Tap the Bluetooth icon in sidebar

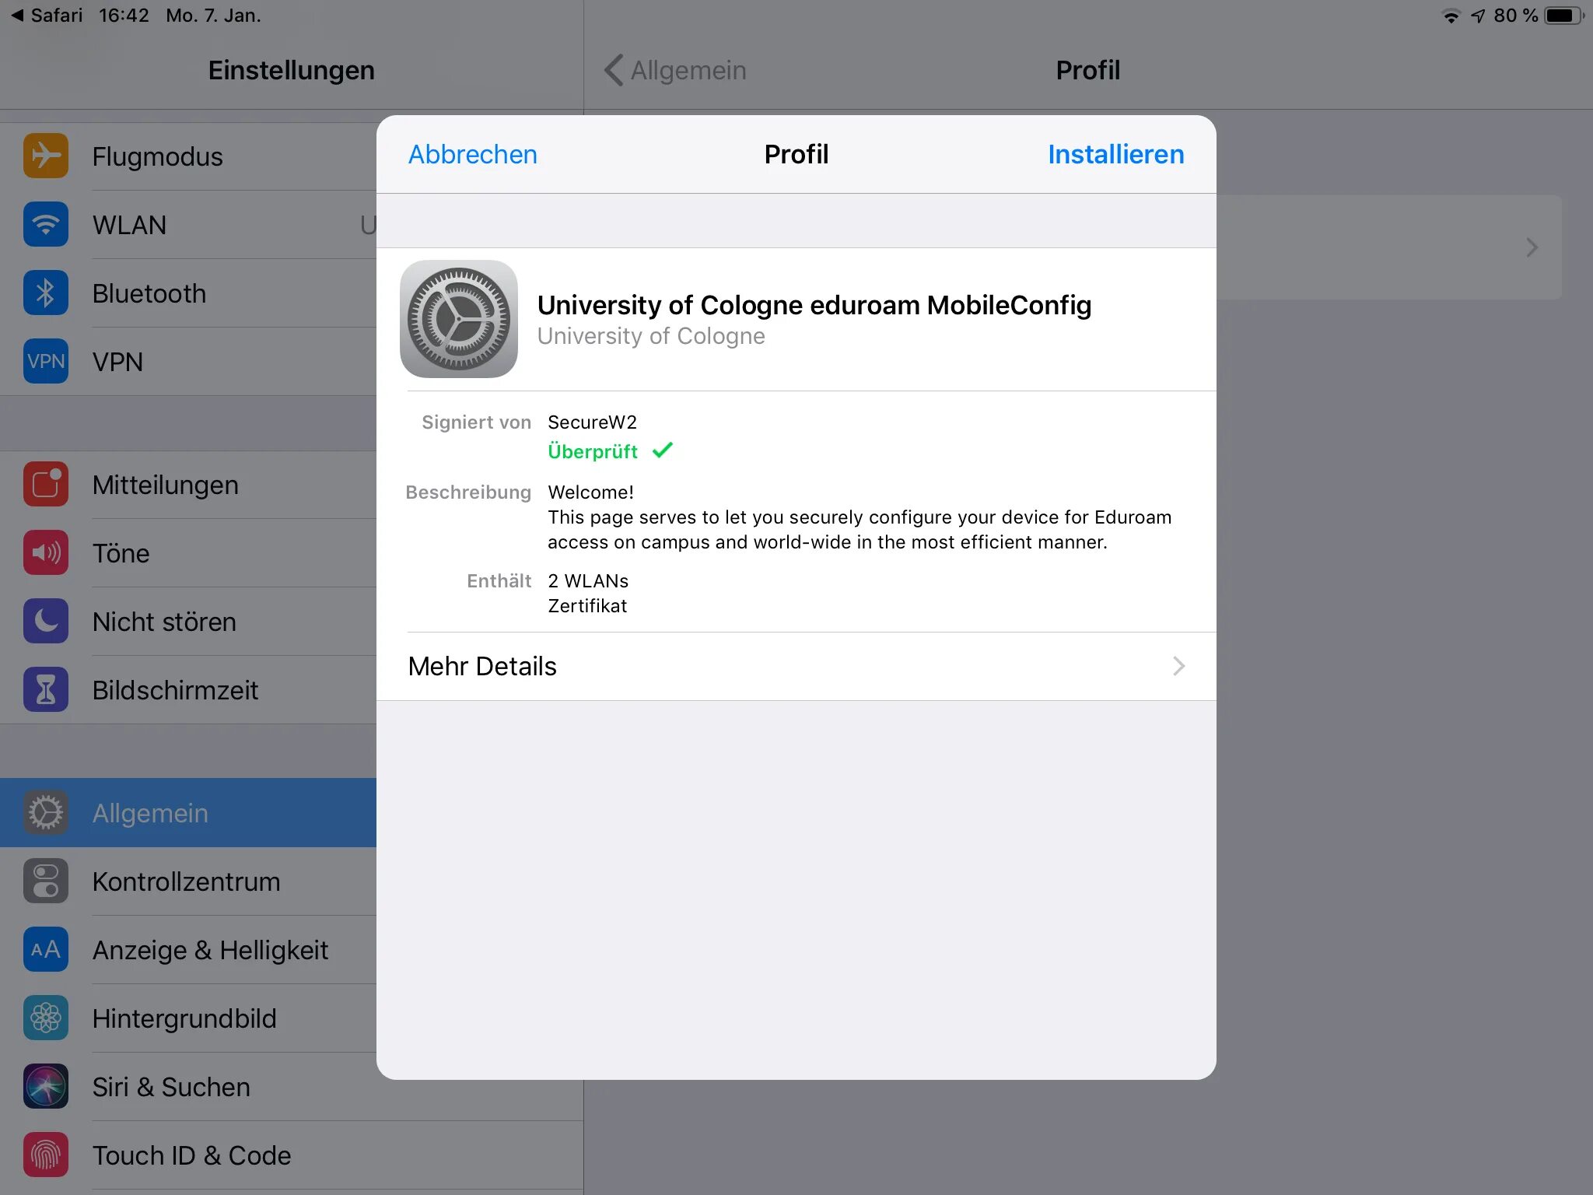tap(46, 293)
